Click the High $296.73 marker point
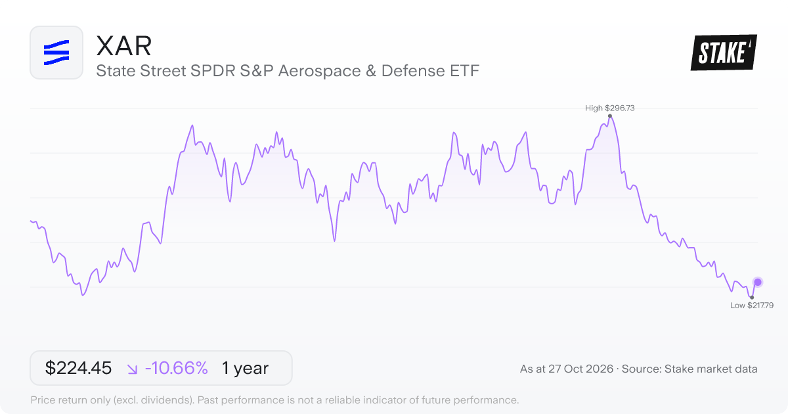Image resolution: width=788 pixels, height=414 pixels. (610, 116)
